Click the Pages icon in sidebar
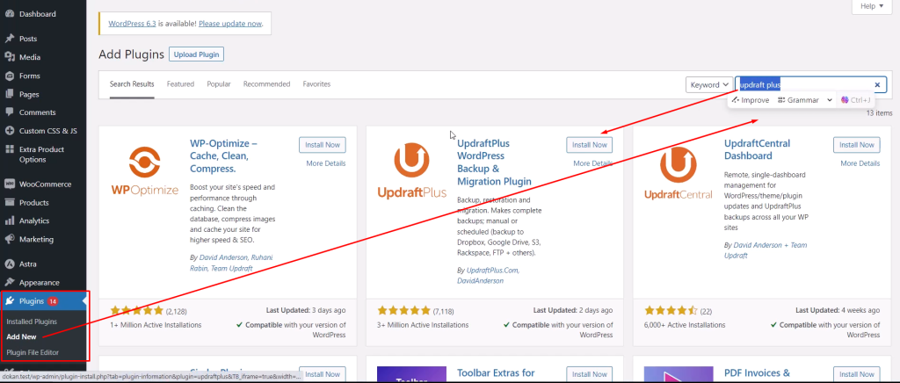900x383 pixels. pos(9,94)
